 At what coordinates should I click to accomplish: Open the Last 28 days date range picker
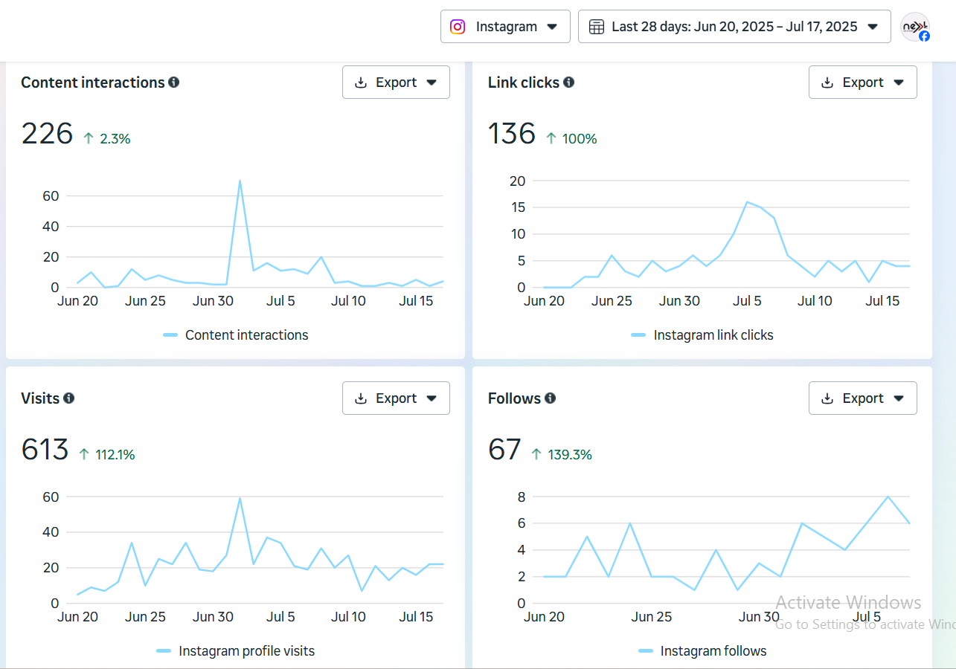[734, 27]
